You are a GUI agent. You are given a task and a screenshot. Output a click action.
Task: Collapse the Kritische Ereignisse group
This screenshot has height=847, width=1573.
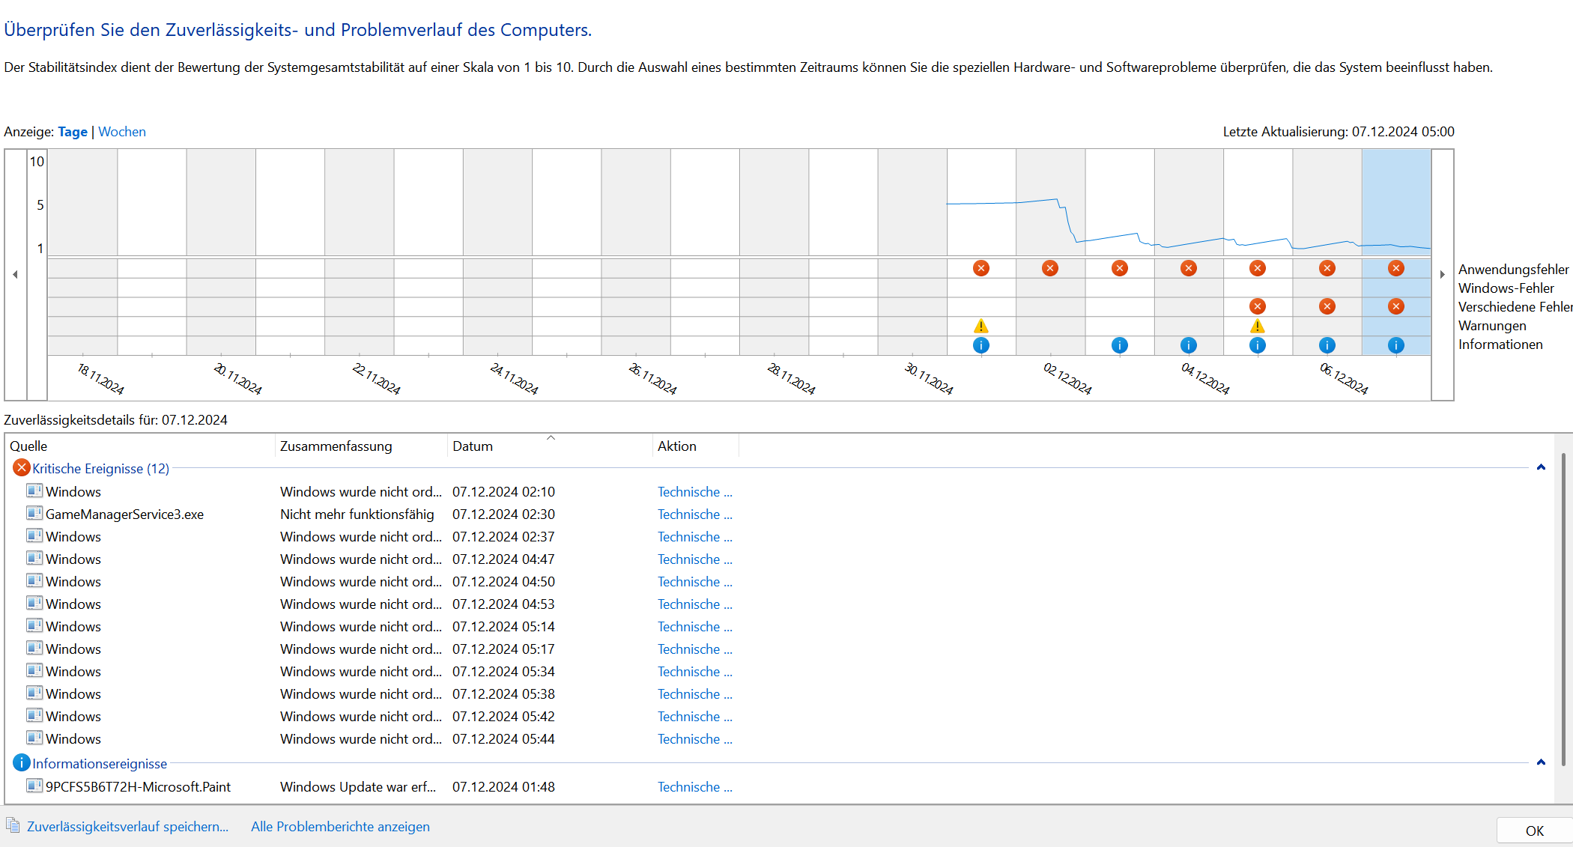point(1541,467)
